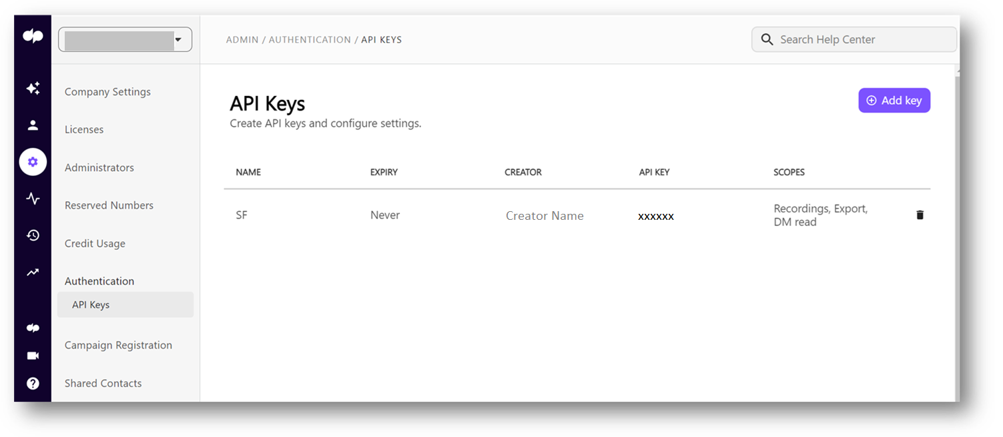Open the analytics trend arrow icon
Image resolution: width=1003 pixels, height=437 pixels.
coord(33,272)
